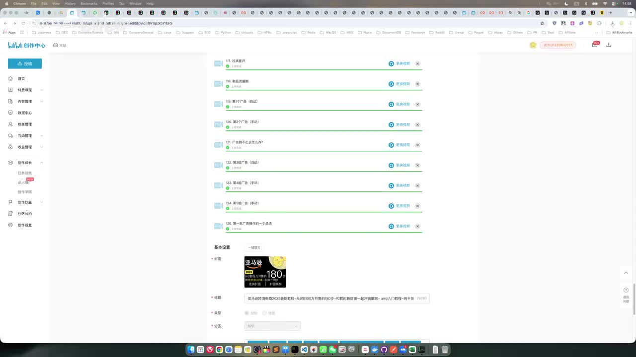The width and height of the screenshot is (636, 357).
Task: Open Chrome three-dot menu
Action: pos(630,23)
